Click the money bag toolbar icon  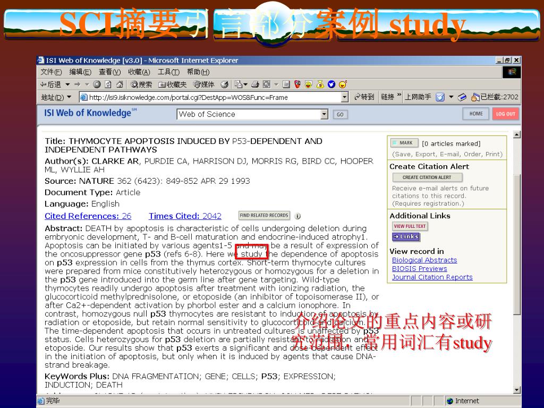pyautogui.click(x=320, y=84)
